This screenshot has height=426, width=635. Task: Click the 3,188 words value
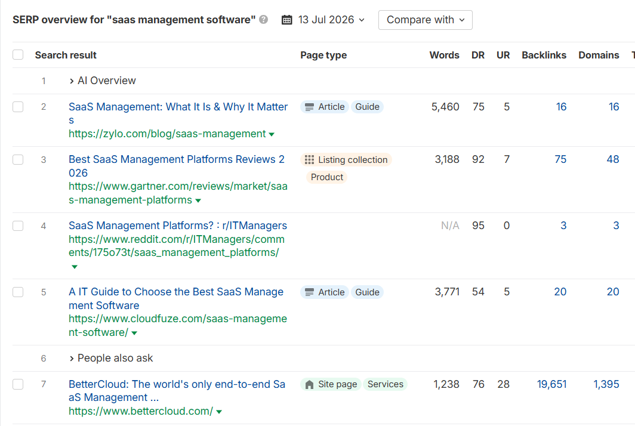tap(447, 159)
